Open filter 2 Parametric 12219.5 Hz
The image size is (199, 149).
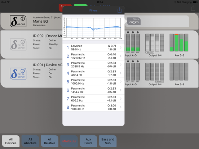pyautogui.click(x=93, y=56)
